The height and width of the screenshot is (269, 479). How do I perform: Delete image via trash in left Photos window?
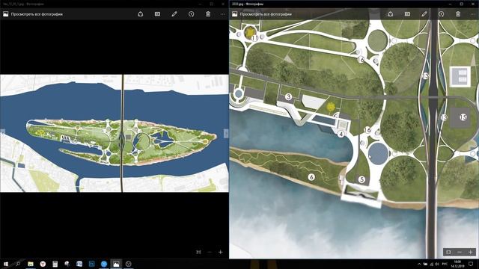point(208,14)
